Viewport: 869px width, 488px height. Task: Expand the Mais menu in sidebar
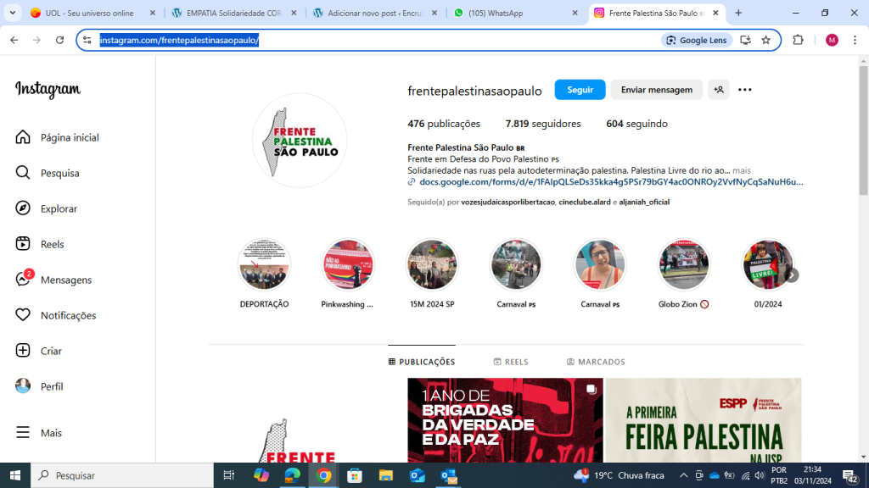[x=23, y=433]
